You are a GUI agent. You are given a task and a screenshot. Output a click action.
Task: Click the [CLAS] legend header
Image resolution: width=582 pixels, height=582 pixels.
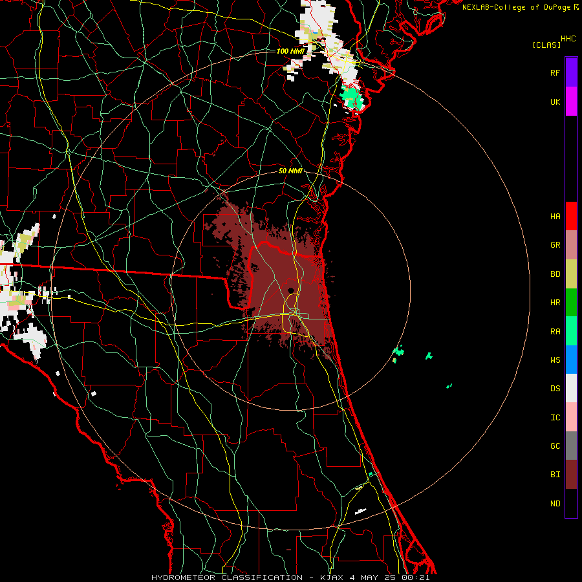[x=546, y=45]
